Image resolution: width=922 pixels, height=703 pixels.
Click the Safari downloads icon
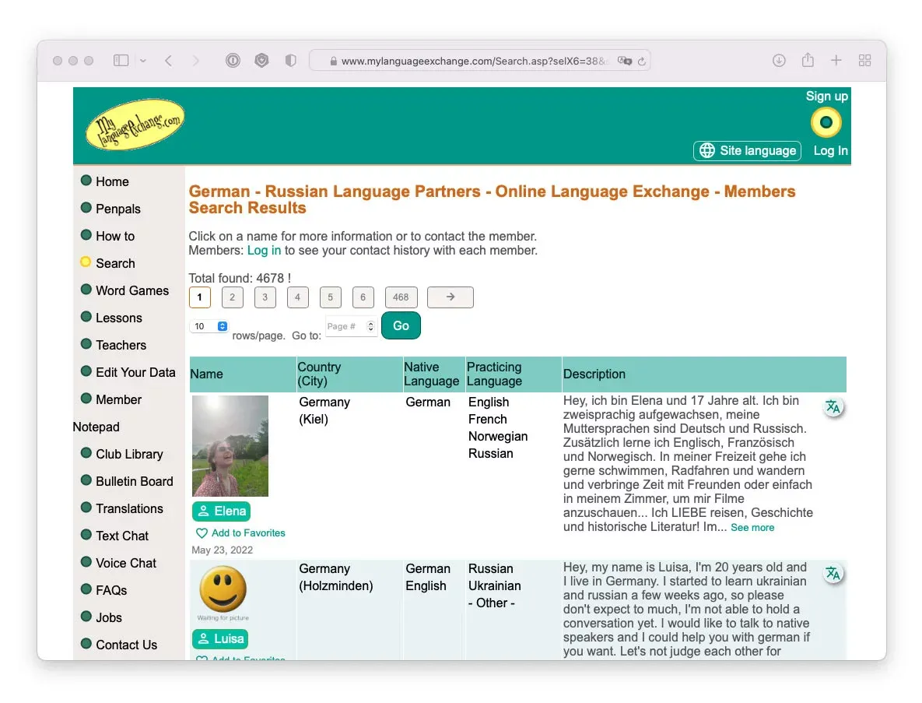779,61
